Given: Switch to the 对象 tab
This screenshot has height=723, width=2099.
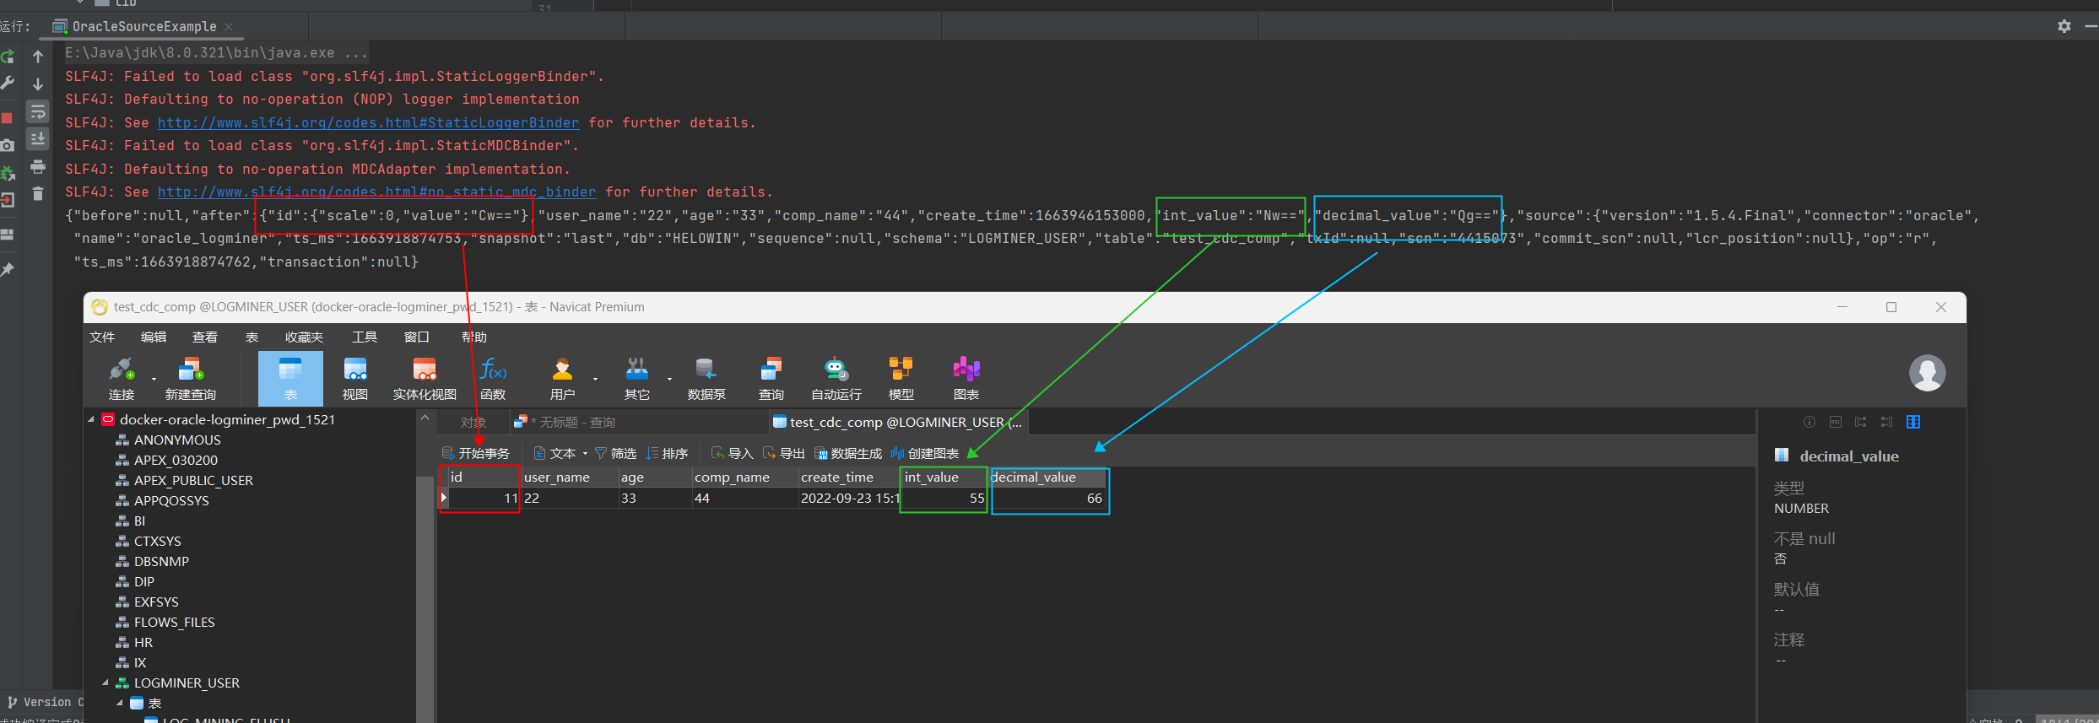Looking at the screenshot, I should point(473,423).
